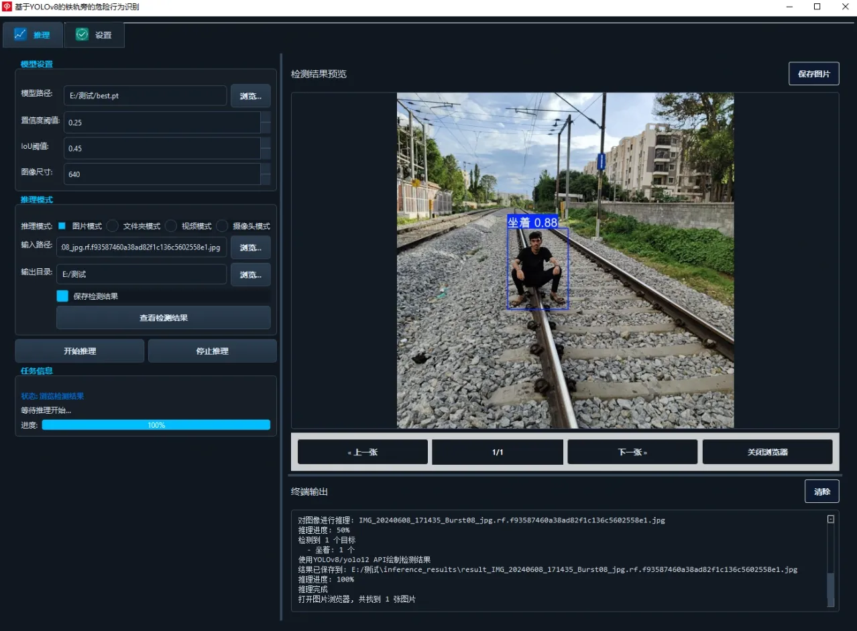Browse for the 输入路径 image
Viewport: 857px width, 631px height.
251,247
